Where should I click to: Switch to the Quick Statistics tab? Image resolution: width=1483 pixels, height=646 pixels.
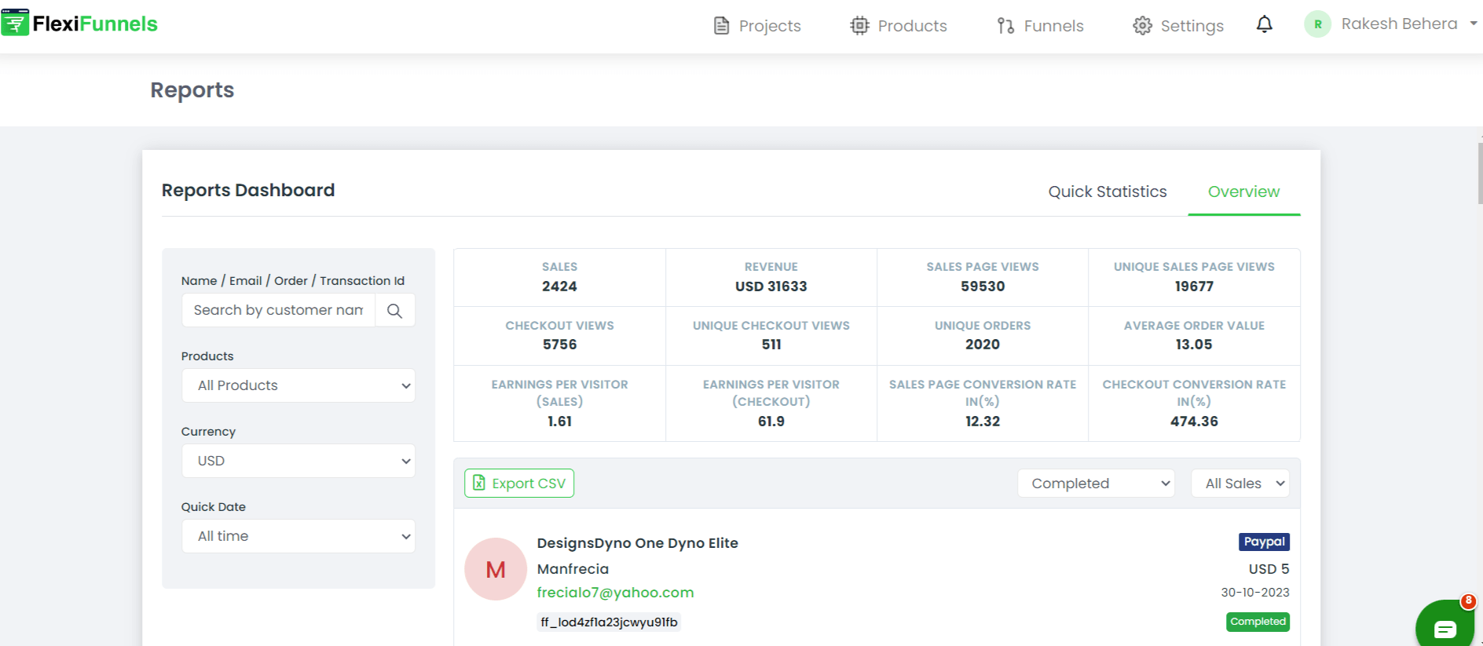(x=1108, y=192)
